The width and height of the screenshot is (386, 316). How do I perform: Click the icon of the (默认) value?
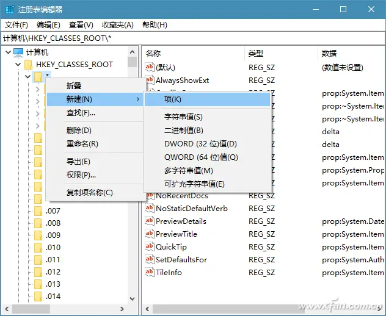[x=150, y=67]
